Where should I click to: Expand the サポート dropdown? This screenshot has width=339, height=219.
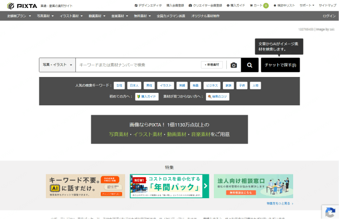307,5
